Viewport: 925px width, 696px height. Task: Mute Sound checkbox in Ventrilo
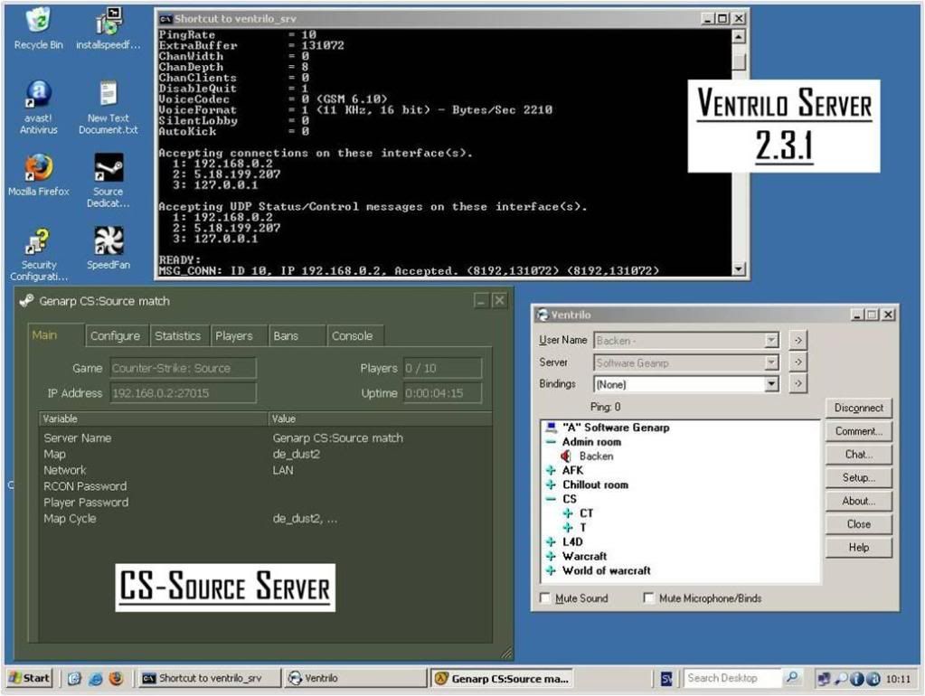coord(545,598)
